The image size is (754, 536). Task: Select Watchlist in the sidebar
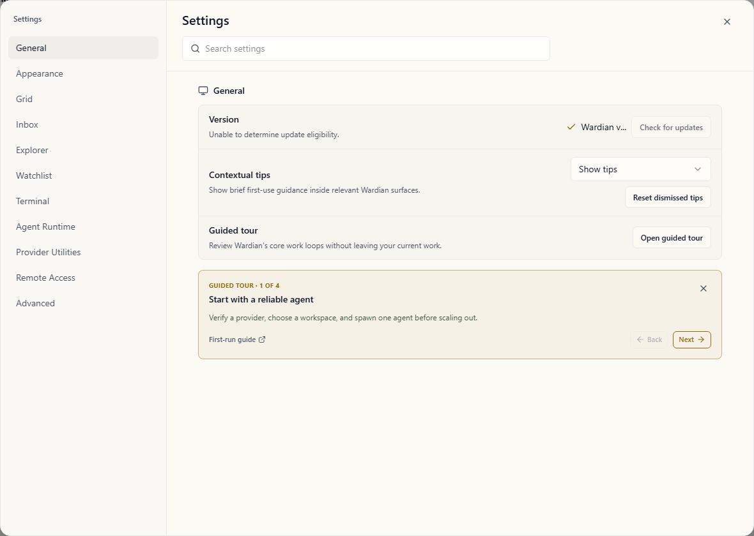click(x=83, y=175)
